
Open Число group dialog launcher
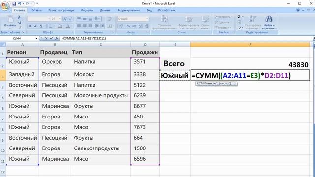coord(148,32)
